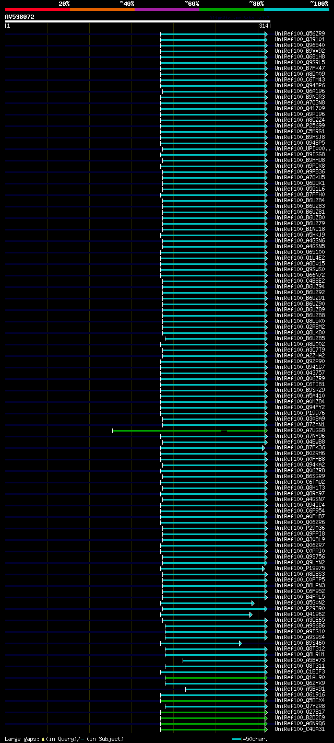Select the UniRef100_C6TM43 label
This screenshot has width=334, height=743.
[300, 79]
